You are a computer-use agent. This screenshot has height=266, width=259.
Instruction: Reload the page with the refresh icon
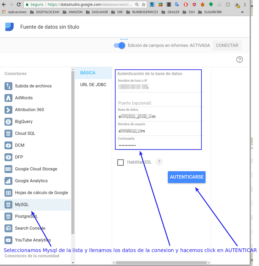point(19,4)
